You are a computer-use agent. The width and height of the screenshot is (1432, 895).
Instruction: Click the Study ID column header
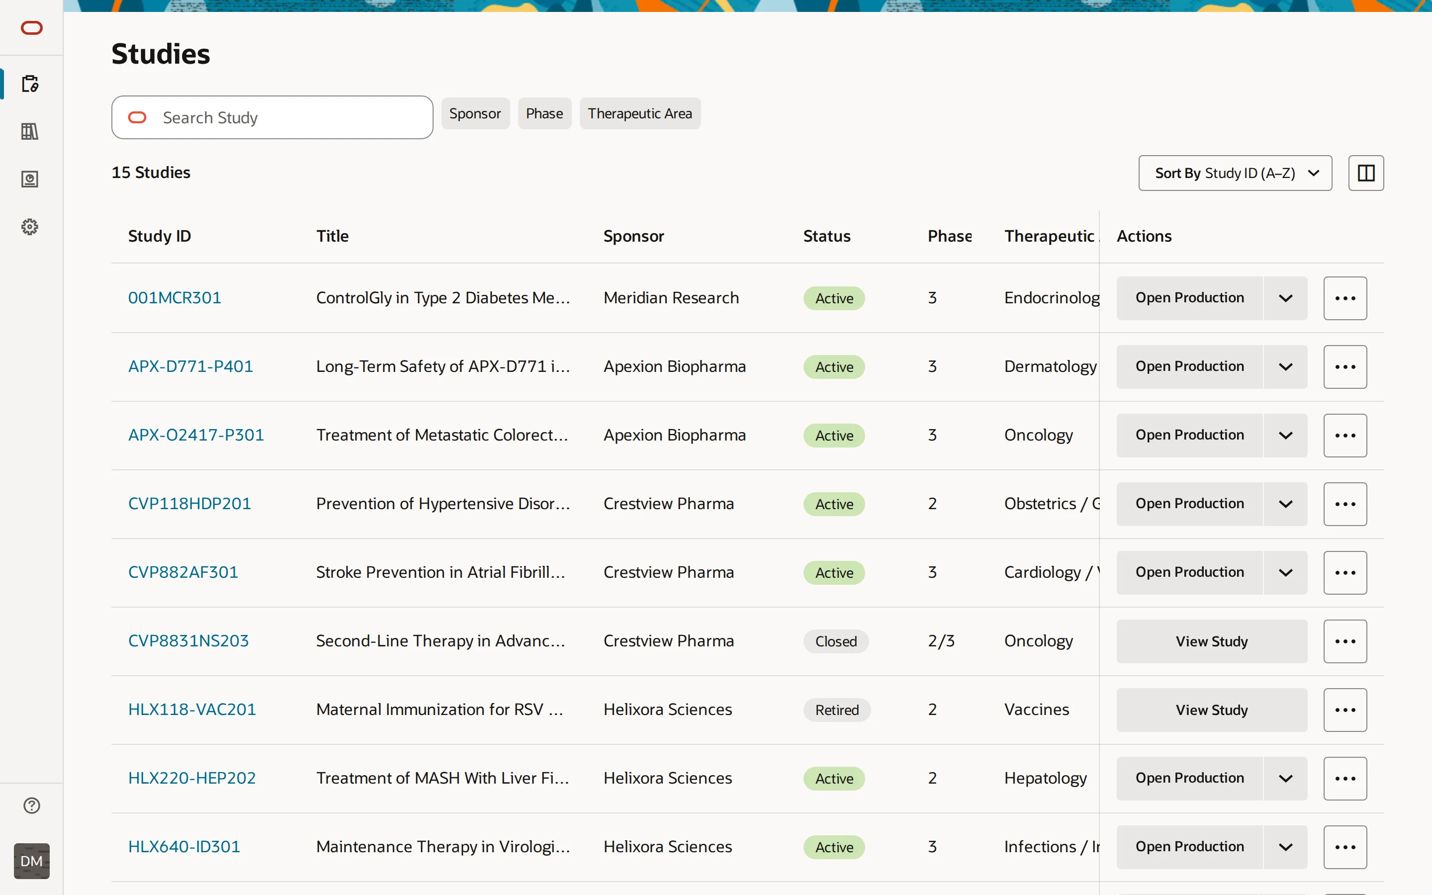pos(159,236)
